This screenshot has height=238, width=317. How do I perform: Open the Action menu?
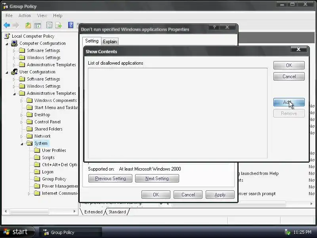[25, 15]
